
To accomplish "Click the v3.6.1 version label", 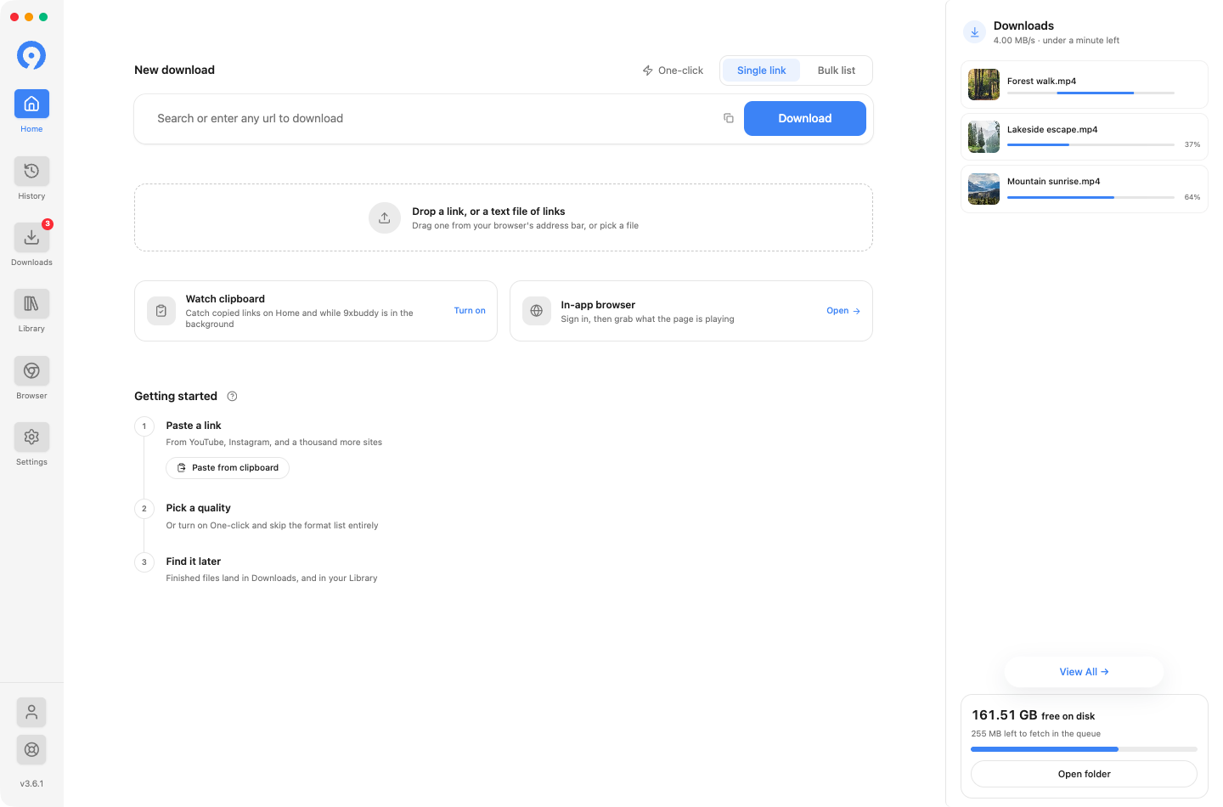I will click(31, 784).
